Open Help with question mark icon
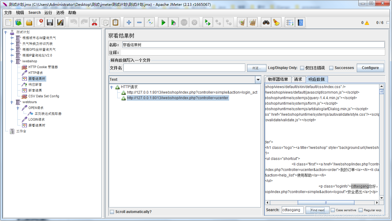Image resolution: width=392 pixels, height=221 pixels. coord(300,22)
